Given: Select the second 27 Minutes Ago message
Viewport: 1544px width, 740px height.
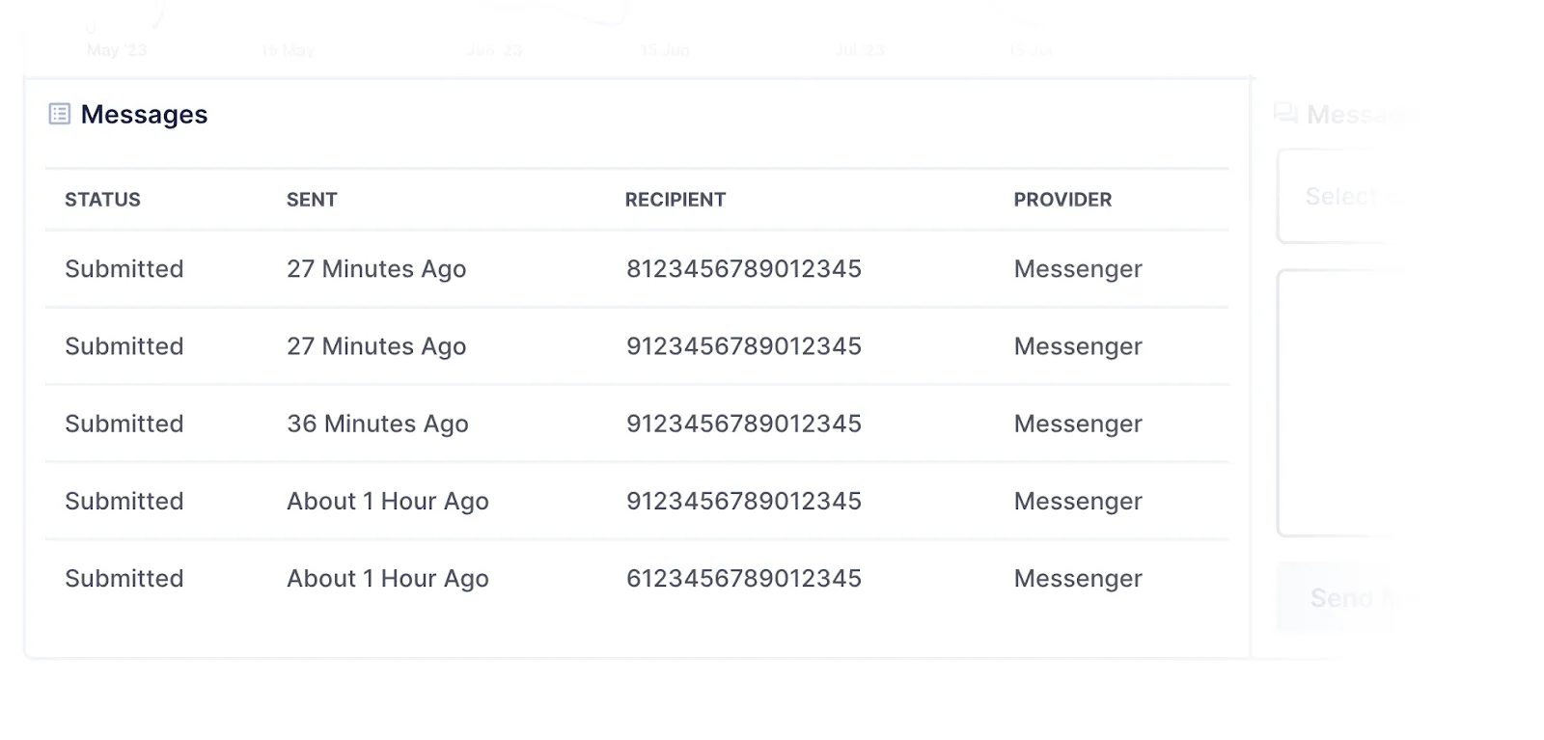Looking at the screenshot, I should tap(376, 346).
